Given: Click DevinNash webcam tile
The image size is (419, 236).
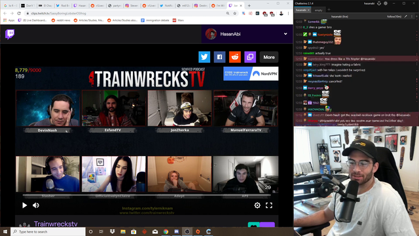Looking at the screenshot, I should pyautogui.click(x=48, y=108).
